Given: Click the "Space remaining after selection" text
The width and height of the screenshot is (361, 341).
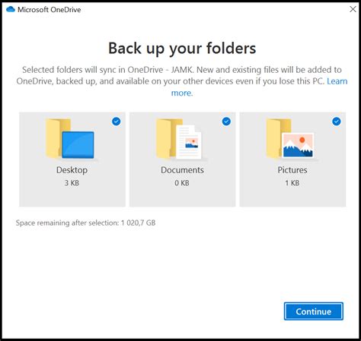Looking at the screenshot, I should click(85, 223).
